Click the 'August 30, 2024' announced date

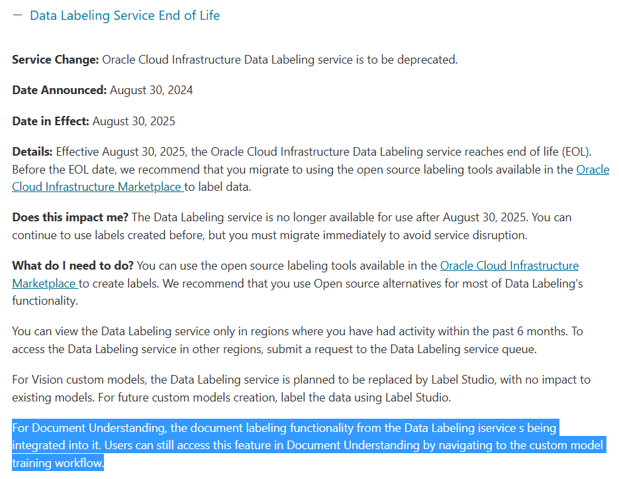click(152, 90)
